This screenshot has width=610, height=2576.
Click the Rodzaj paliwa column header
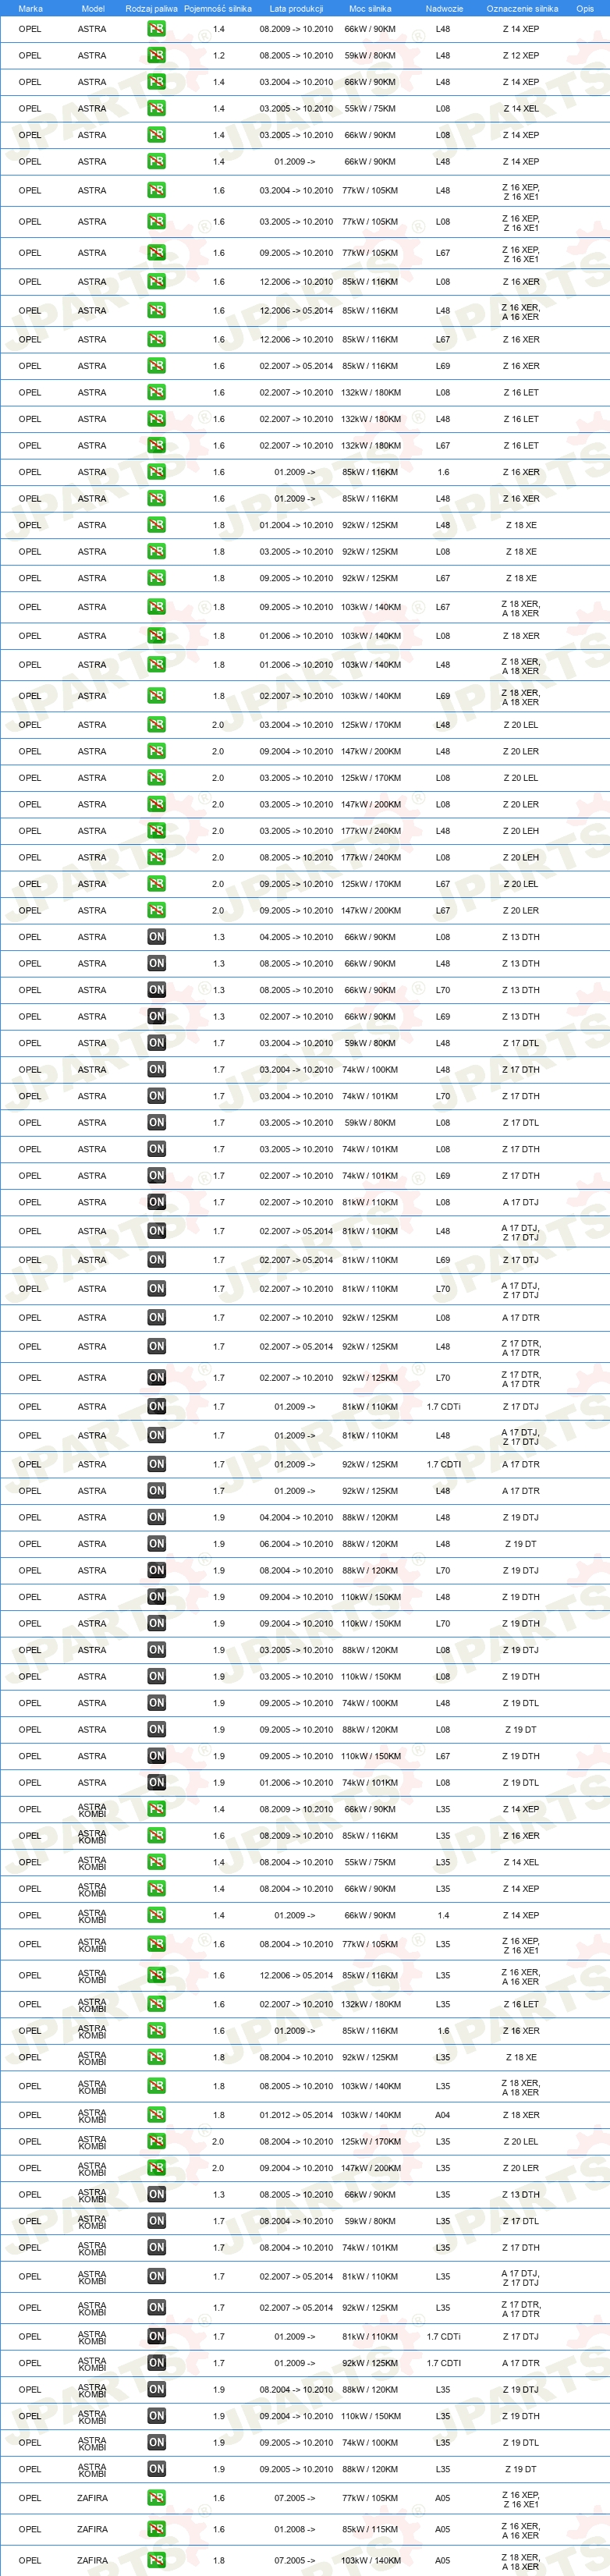point(152,9)
